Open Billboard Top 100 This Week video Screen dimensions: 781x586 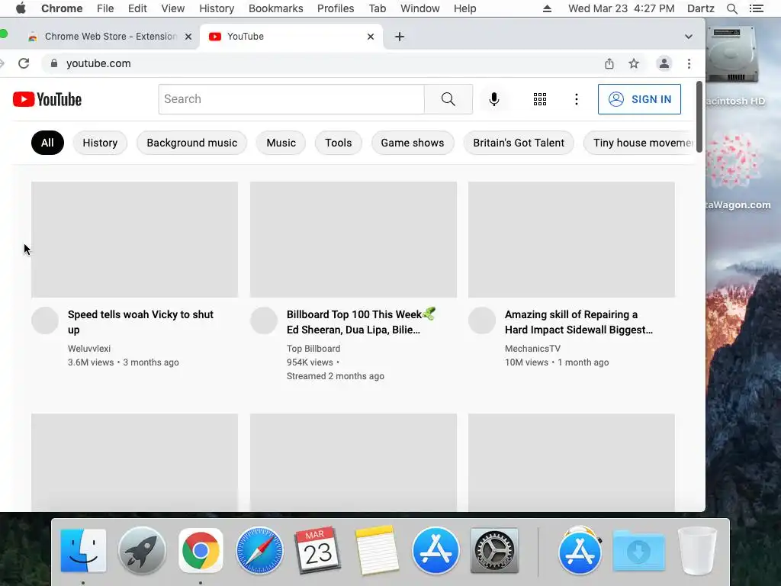(361, 322)
